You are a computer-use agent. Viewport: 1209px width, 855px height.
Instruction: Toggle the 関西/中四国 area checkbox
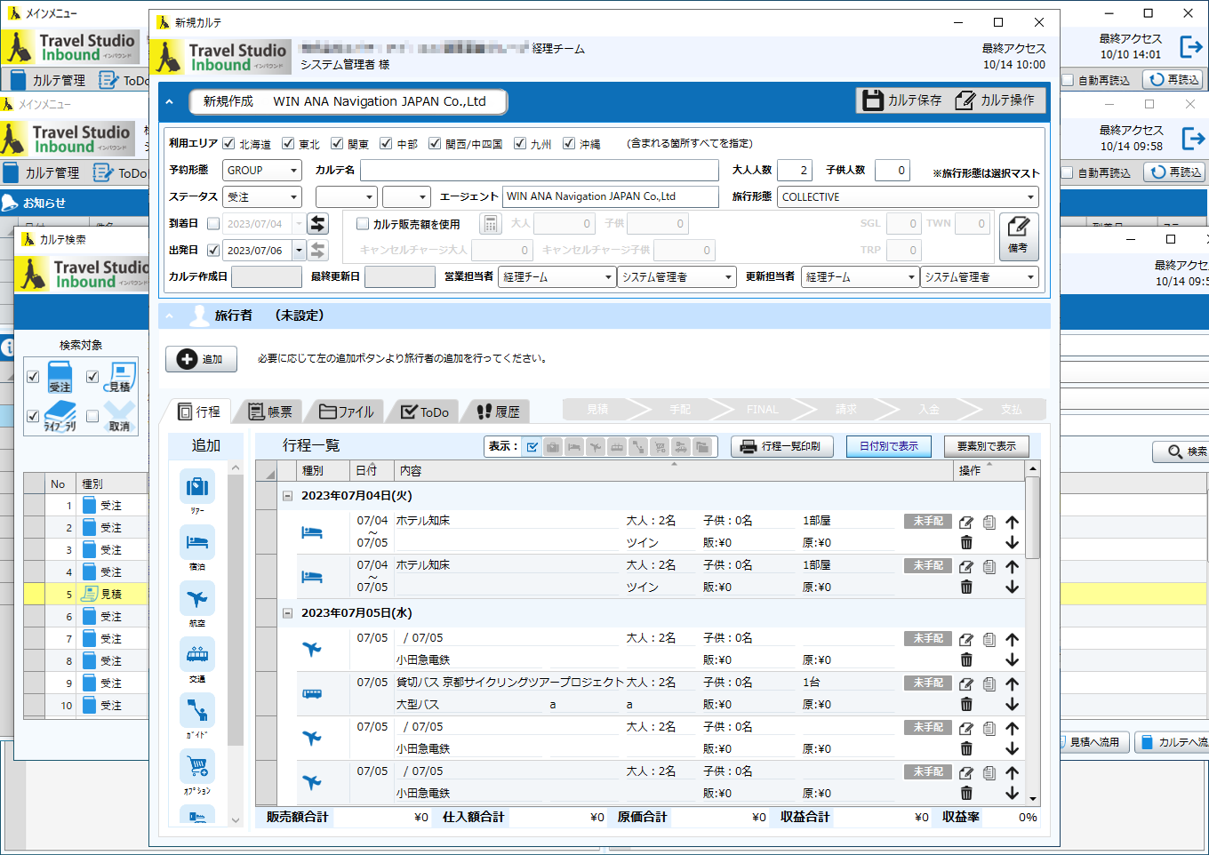tap(435, 143)
